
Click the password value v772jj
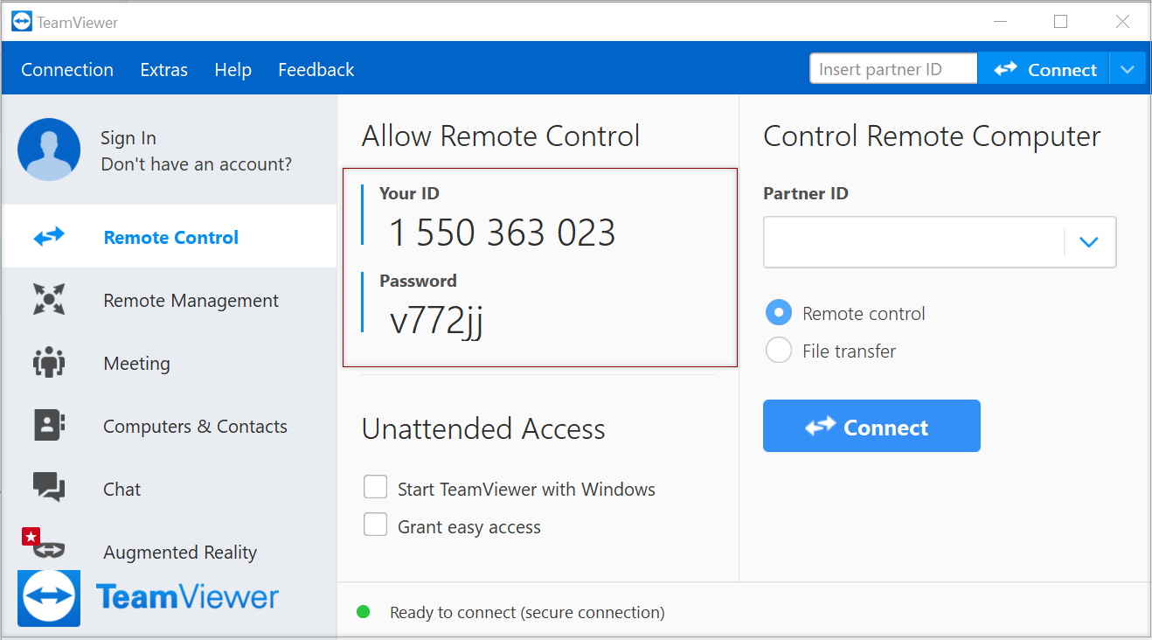point(436,321)
